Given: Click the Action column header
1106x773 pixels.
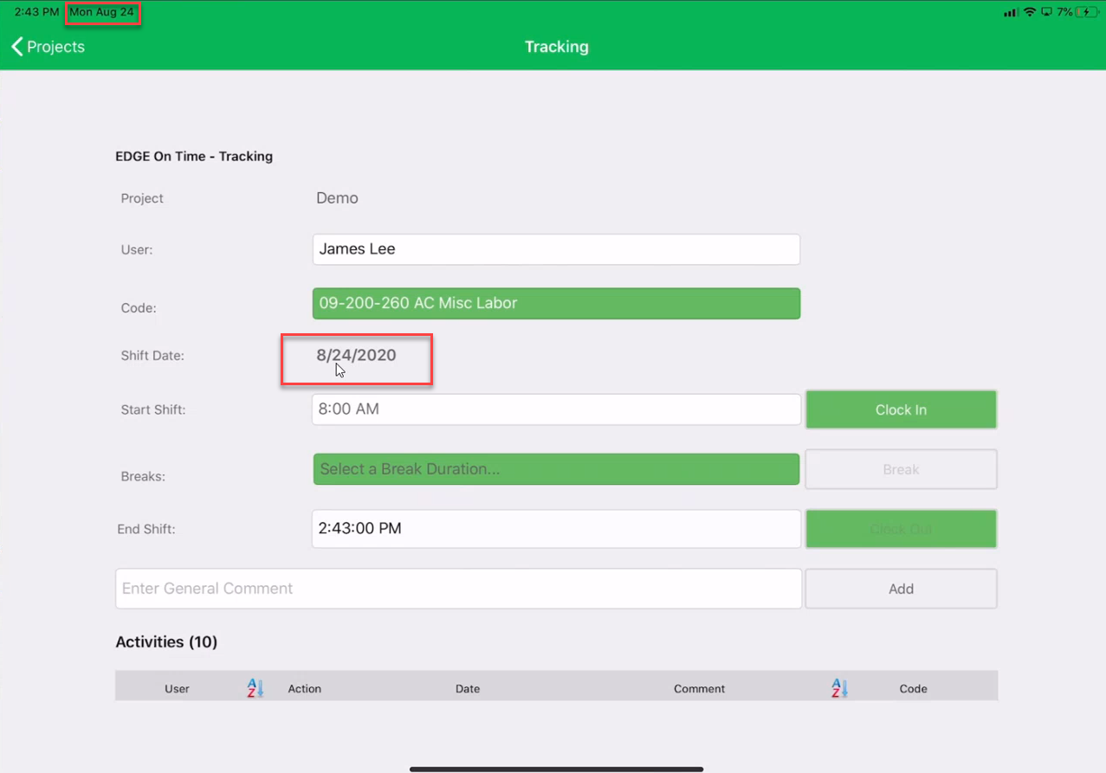Looking at the screenshot, I should click(x=304, y=689).
